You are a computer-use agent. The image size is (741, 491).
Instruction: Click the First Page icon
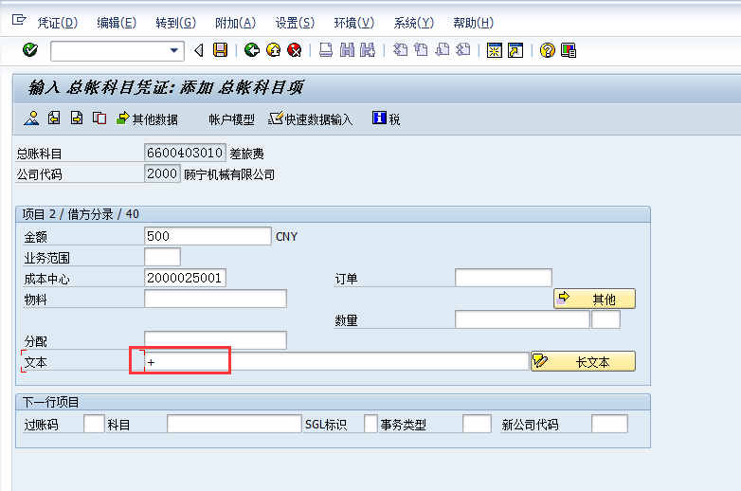coord(400,49)
